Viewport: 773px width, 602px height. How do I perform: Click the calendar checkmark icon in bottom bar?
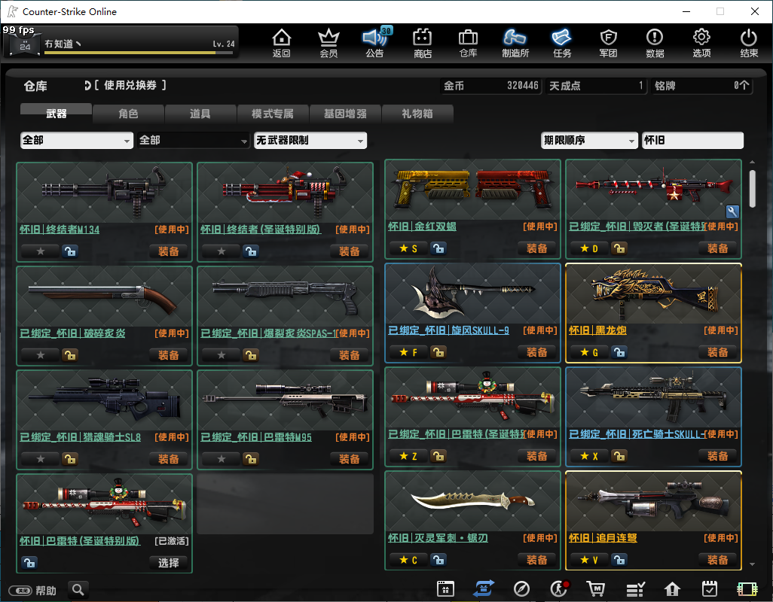(x=710, y=588)
